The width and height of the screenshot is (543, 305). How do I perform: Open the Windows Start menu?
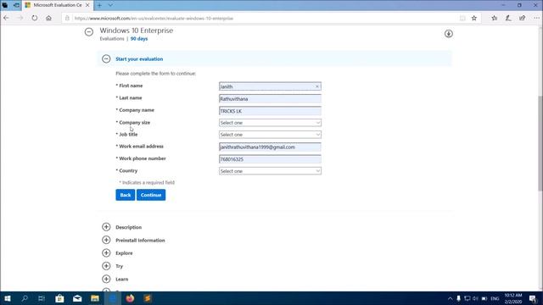(x=8, y=298)
